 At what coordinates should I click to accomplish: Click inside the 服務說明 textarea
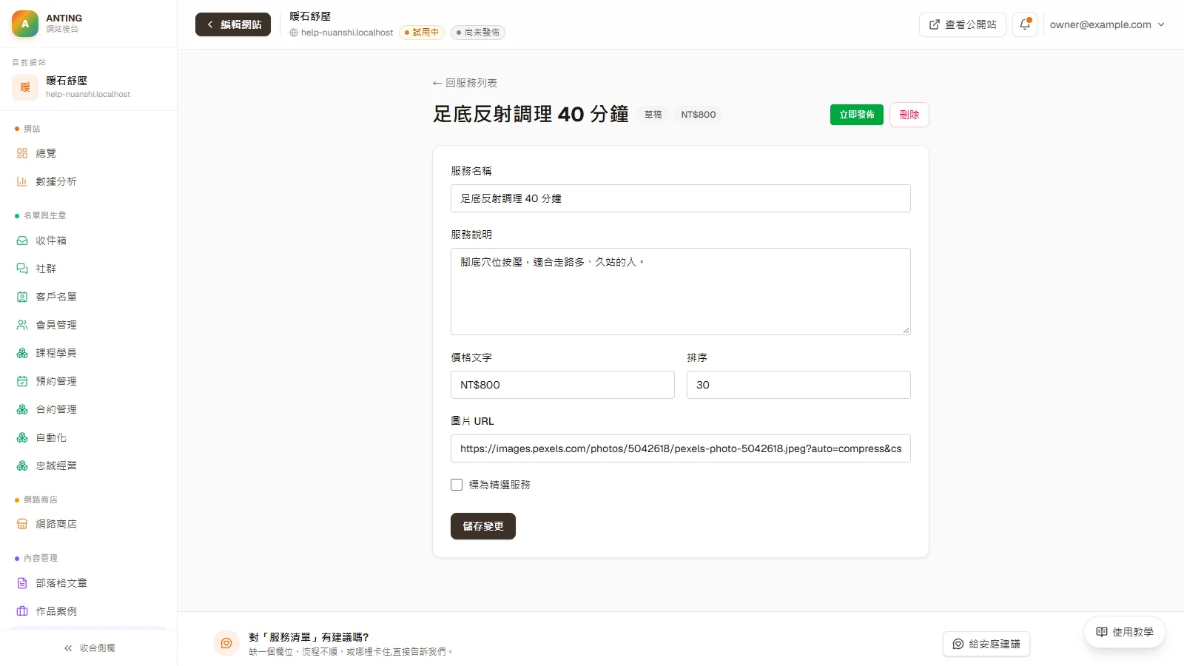(681, 292)
